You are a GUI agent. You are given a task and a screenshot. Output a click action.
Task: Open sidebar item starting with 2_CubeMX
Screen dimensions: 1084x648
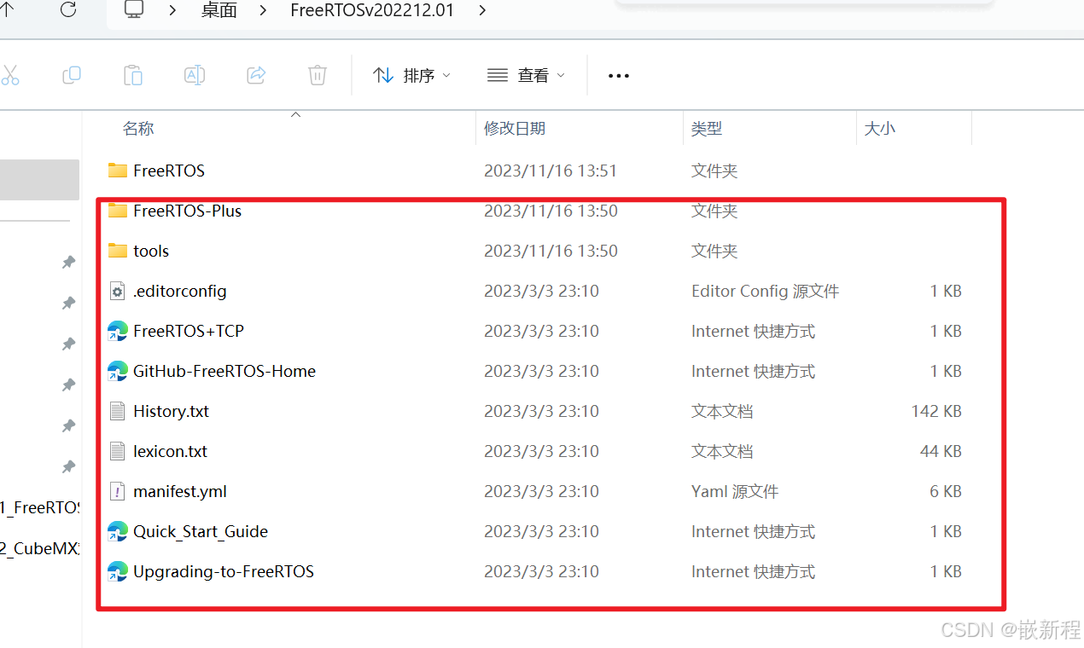[x=39, y=548]
